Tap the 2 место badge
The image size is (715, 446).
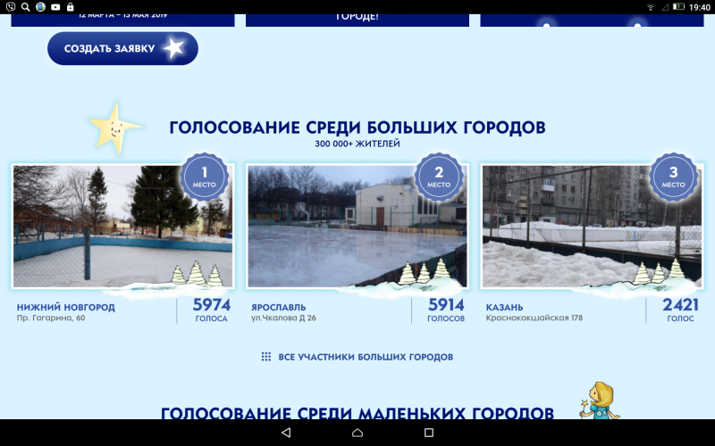pos(439,177)
